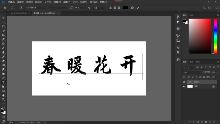Cancel current text edits

click(132, 8)
